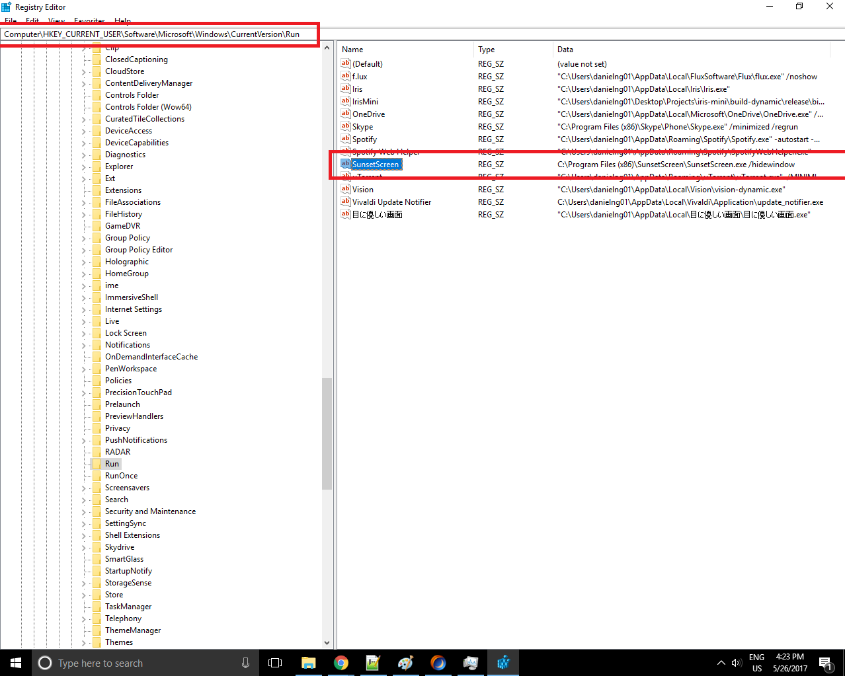Click the RunOnce folder icon
845x676 pixels.
tap(97, 476)
